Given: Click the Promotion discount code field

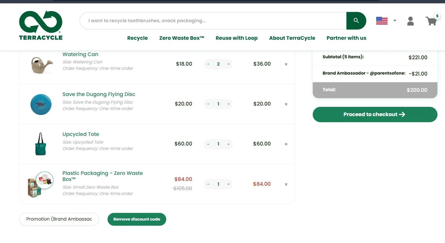Looking at the screenshot, I should pos(59,219).
